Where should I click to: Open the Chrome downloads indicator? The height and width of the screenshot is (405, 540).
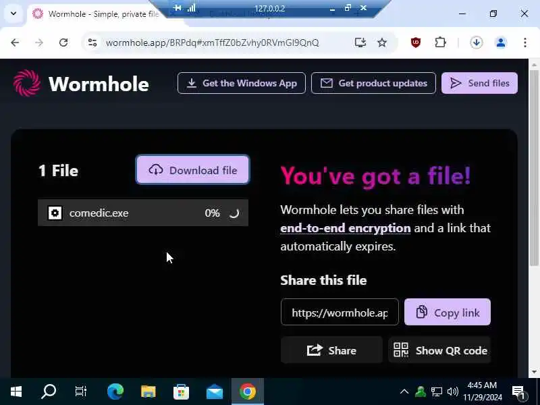coord(477,43)
